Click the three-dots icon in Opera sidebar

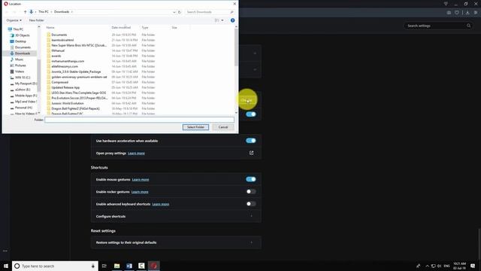pyautogui.click(x=5, y=251)
